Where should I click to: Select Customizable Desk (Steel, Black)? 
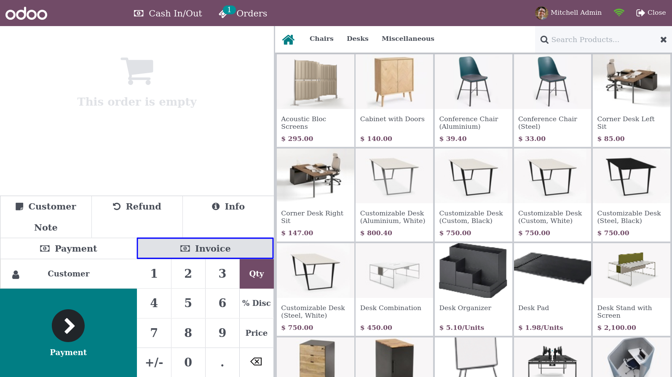point(632,195)
